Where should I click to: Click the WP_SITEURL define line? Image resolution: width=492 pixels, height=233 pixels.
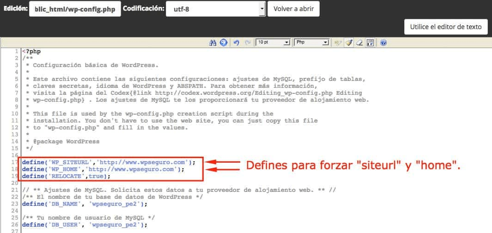click(x=109, y=162)
